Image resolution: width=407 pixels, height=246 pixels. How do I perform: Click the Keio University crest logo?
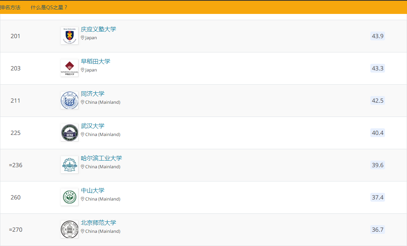[x=70, y=36]
